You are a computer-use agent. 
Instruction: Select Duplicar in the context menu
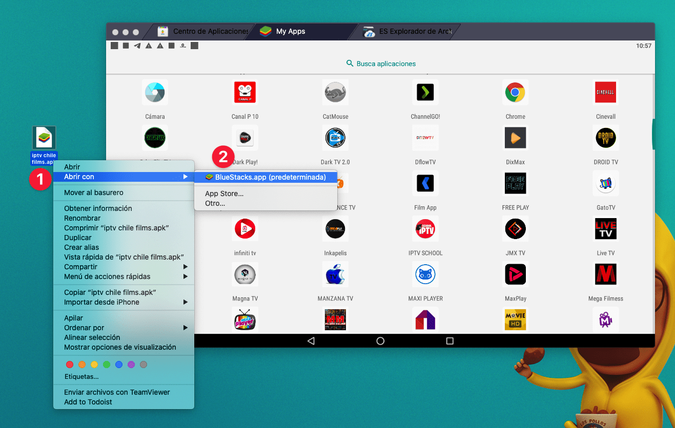(124, 238)
